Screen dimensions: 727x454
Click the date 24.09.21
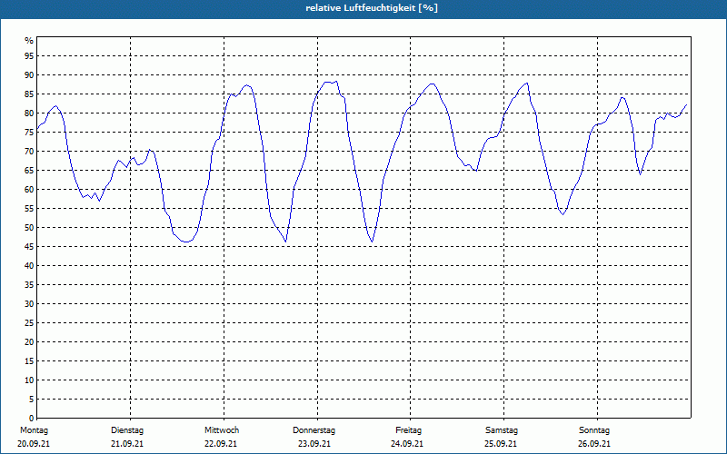click(407, 444)
